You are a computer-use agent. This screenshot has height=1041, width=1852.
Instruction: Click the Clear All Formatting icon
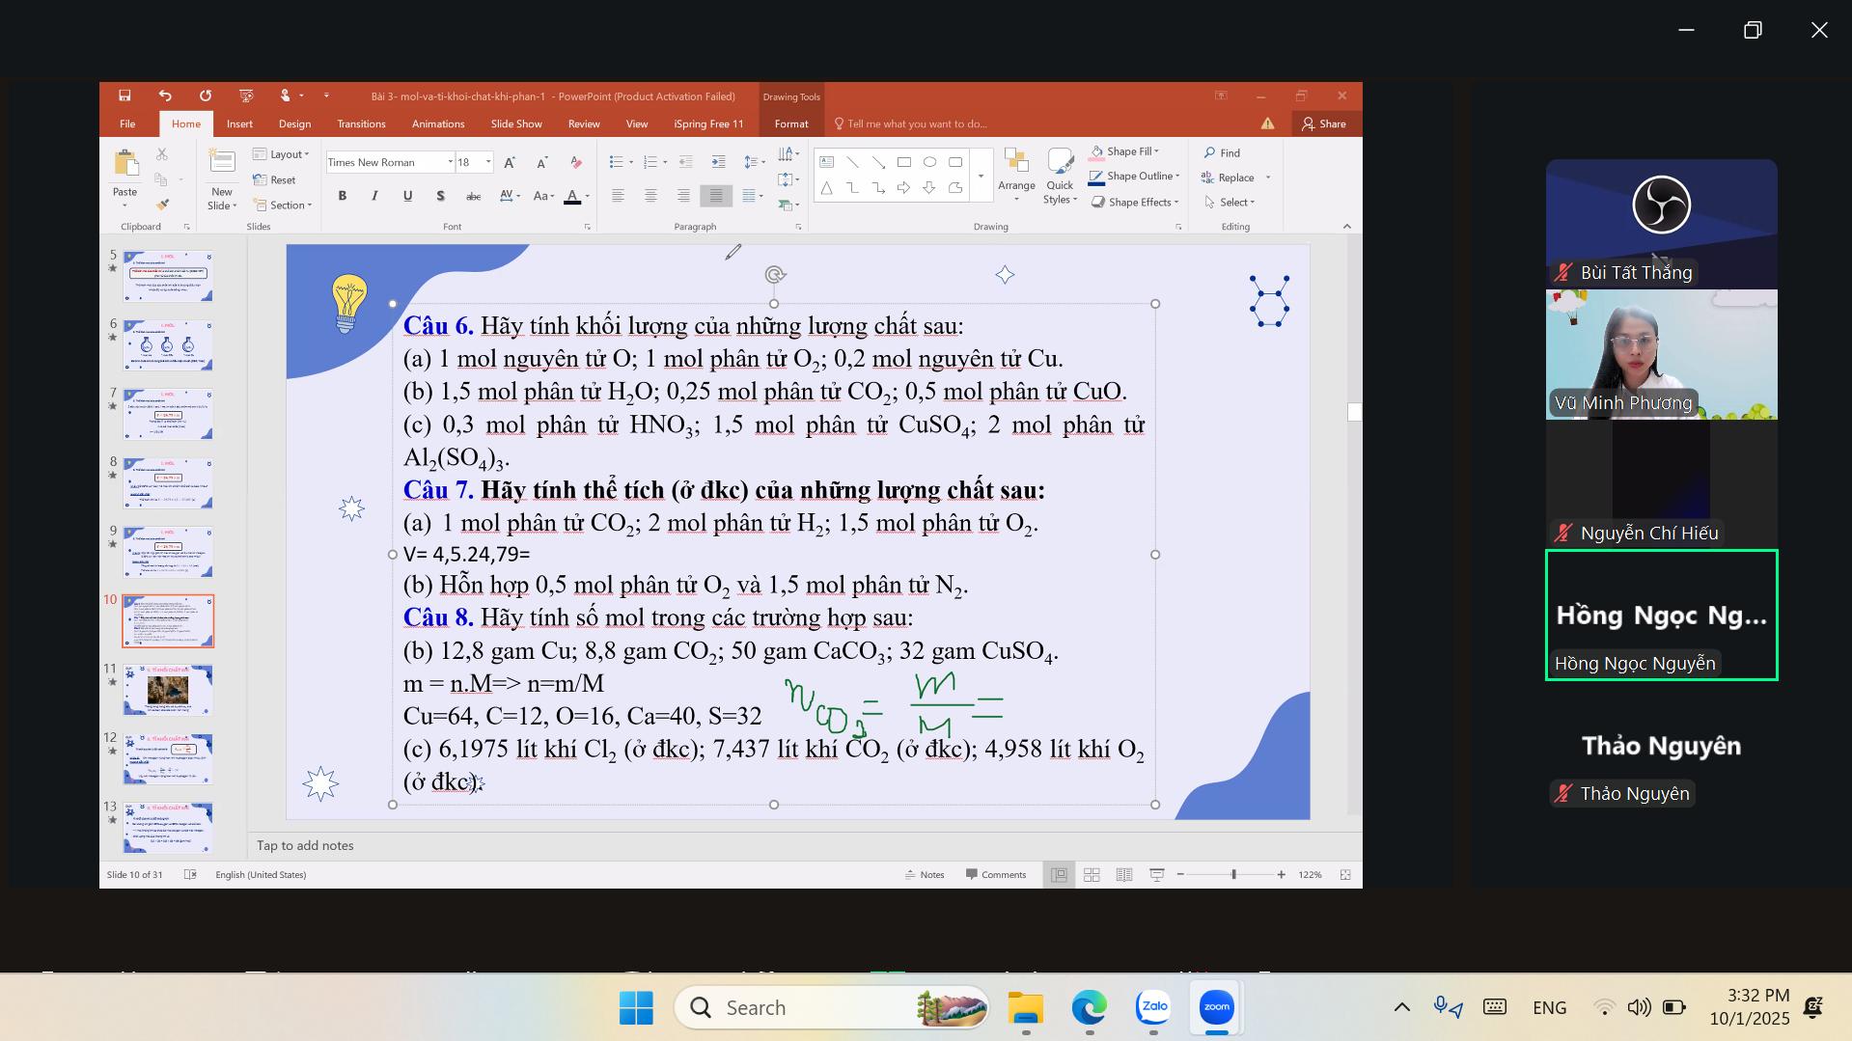coord(576,162)
